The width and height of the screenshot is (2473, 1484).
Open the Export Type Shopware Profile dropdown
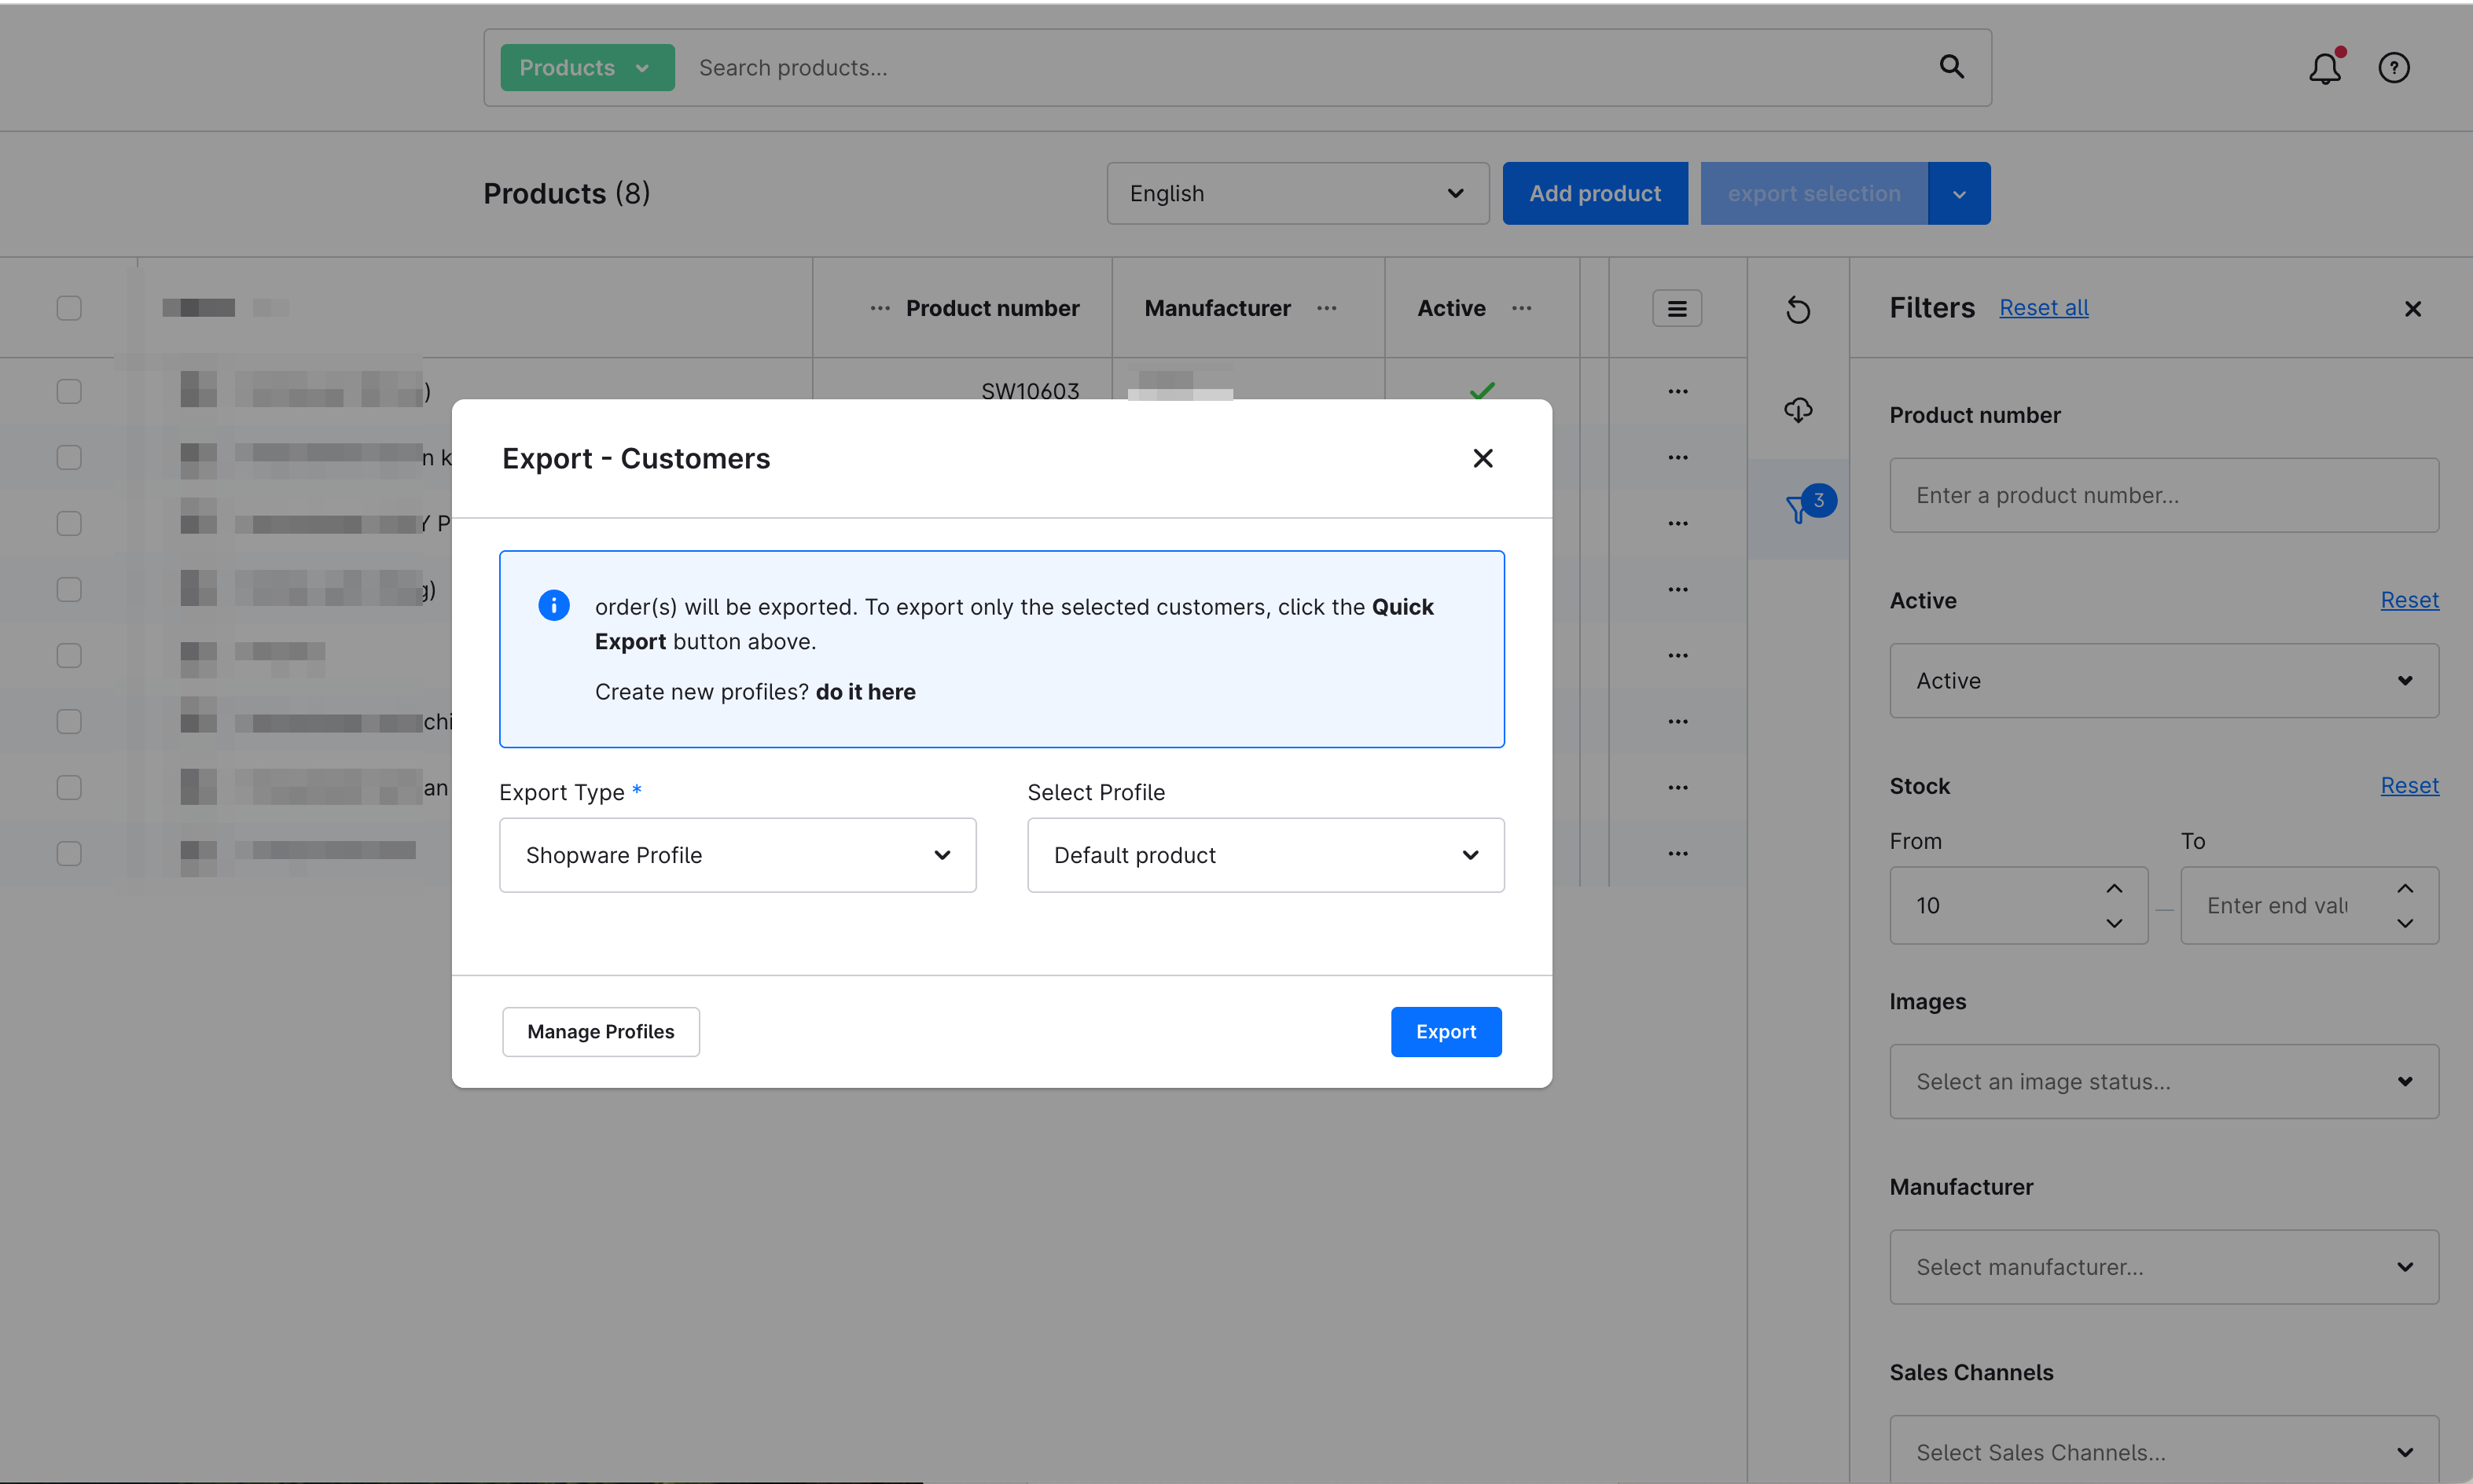click(737, 855)
